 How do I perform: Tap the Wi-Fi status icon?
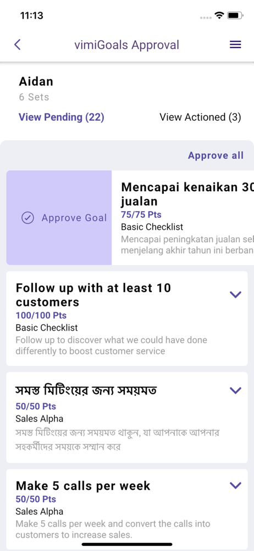pos(219,15)
